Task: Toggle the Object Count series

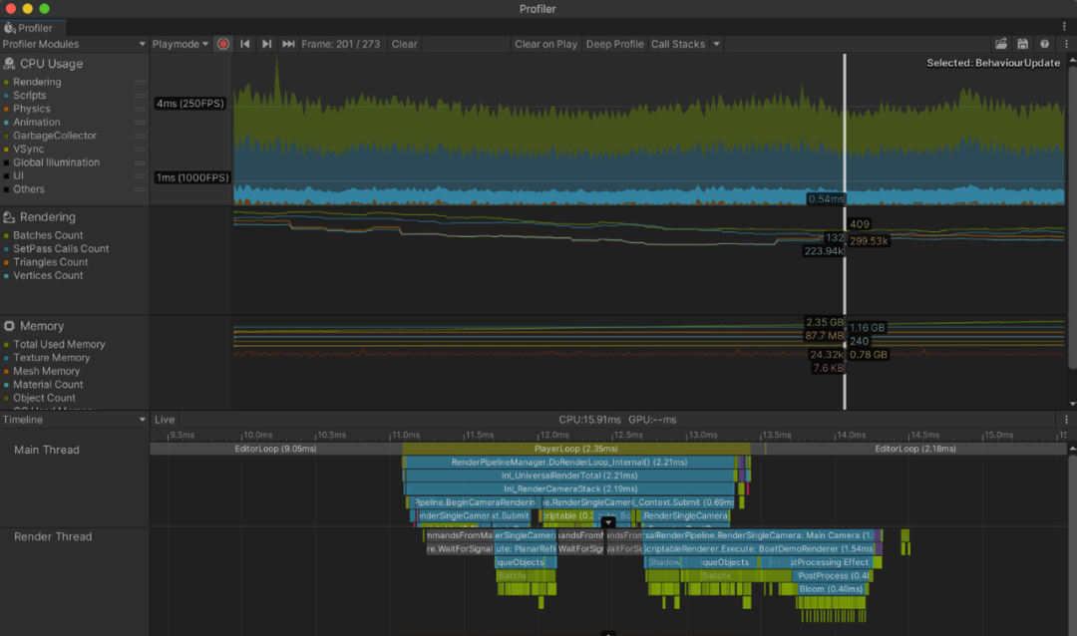Action: point(6,399)
